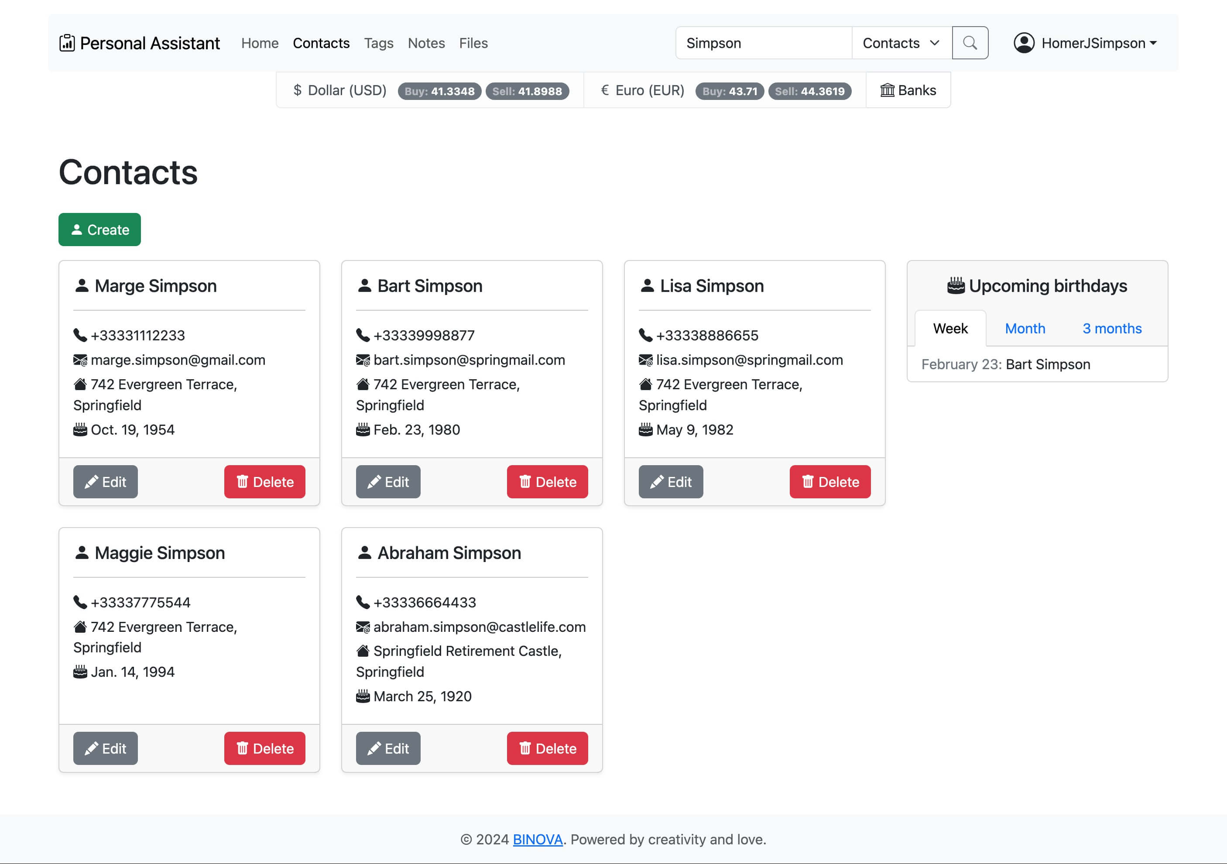Create a new contact
The width and height of the screenshot is (1227, 864).
tap(99, 230)
